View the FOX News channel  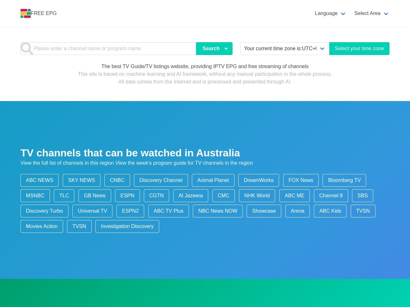point(301,180)
